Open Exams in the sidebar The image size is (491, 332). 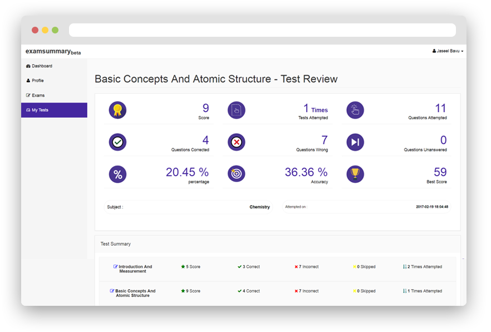(x=54, y=95)
